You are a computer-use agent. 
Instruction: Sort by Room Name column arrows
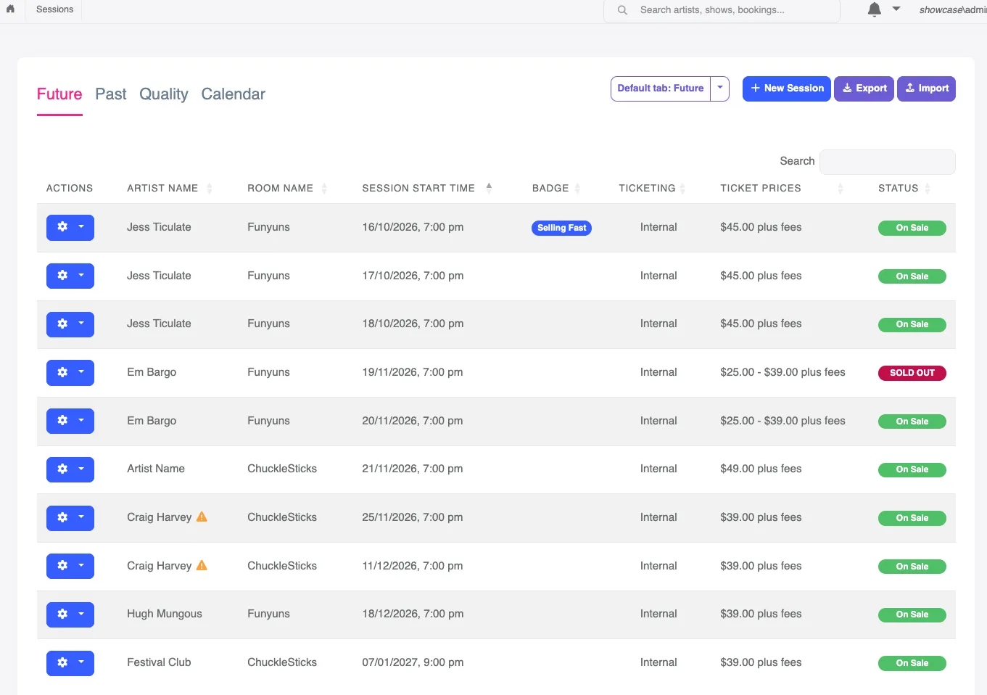click(x=324, y=189)
